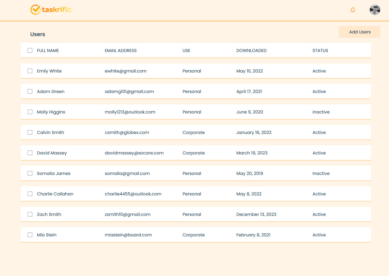Select the Charlie Callahan checkbox
Image resolution: width=389 pixels, height=276 pixels.
30,194
